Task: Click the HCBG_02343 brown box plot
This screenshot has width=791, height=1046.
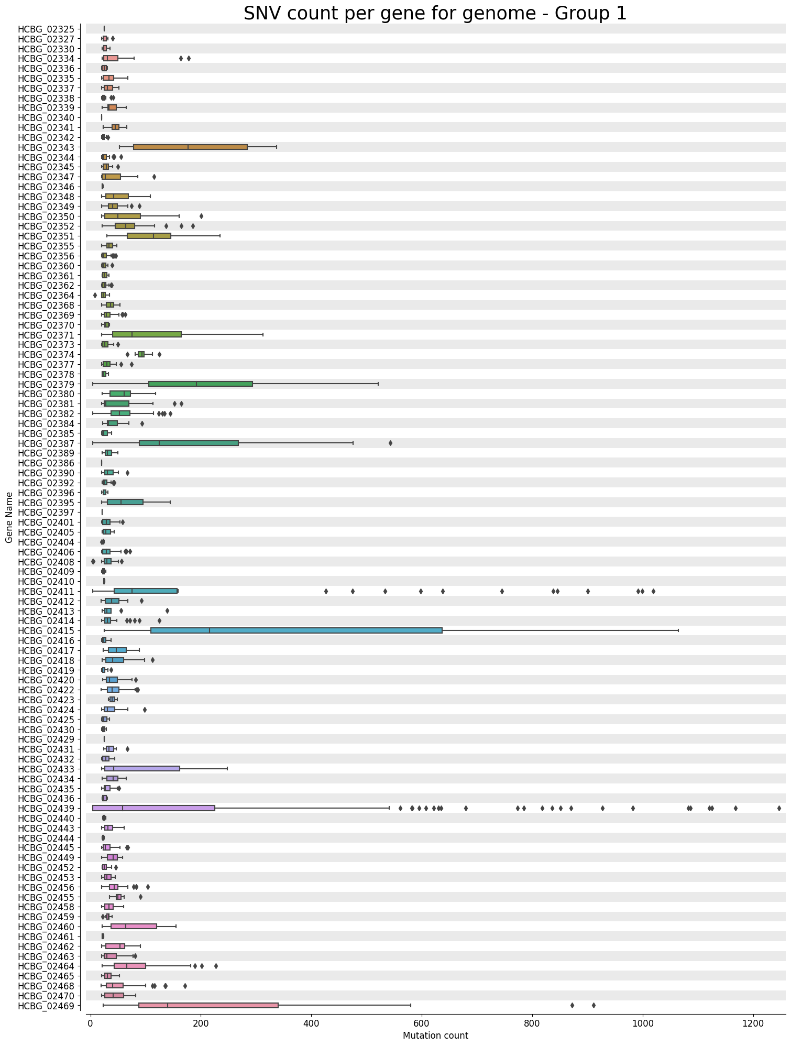Action: click(x=191, y=147)
